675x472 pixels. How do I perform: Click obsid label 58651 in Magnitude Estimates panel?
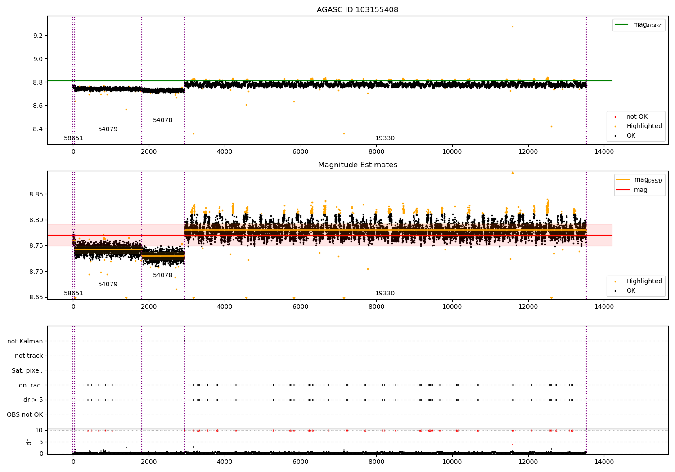(x=73, y=294)
